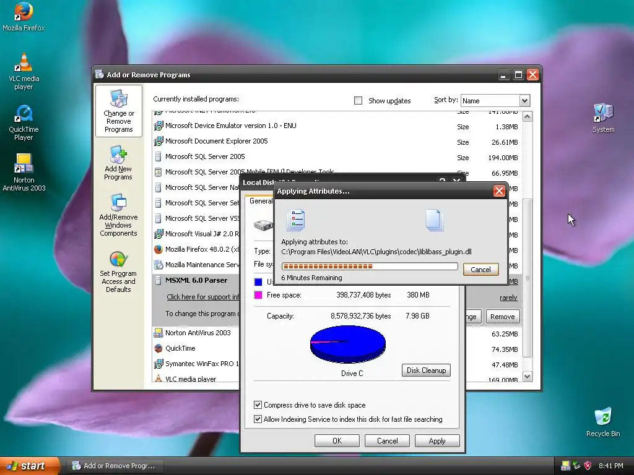This screenshot has height=475, width=634.
Task: Uncheck Allow Indexing Service checkbox
Action: coord(258,419)
